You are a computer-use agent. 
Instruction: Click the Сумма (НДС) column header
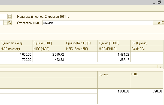[49, 43]
